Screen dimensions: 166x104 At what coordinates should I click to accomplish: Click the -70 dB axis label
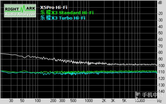(x=160, y=46)
